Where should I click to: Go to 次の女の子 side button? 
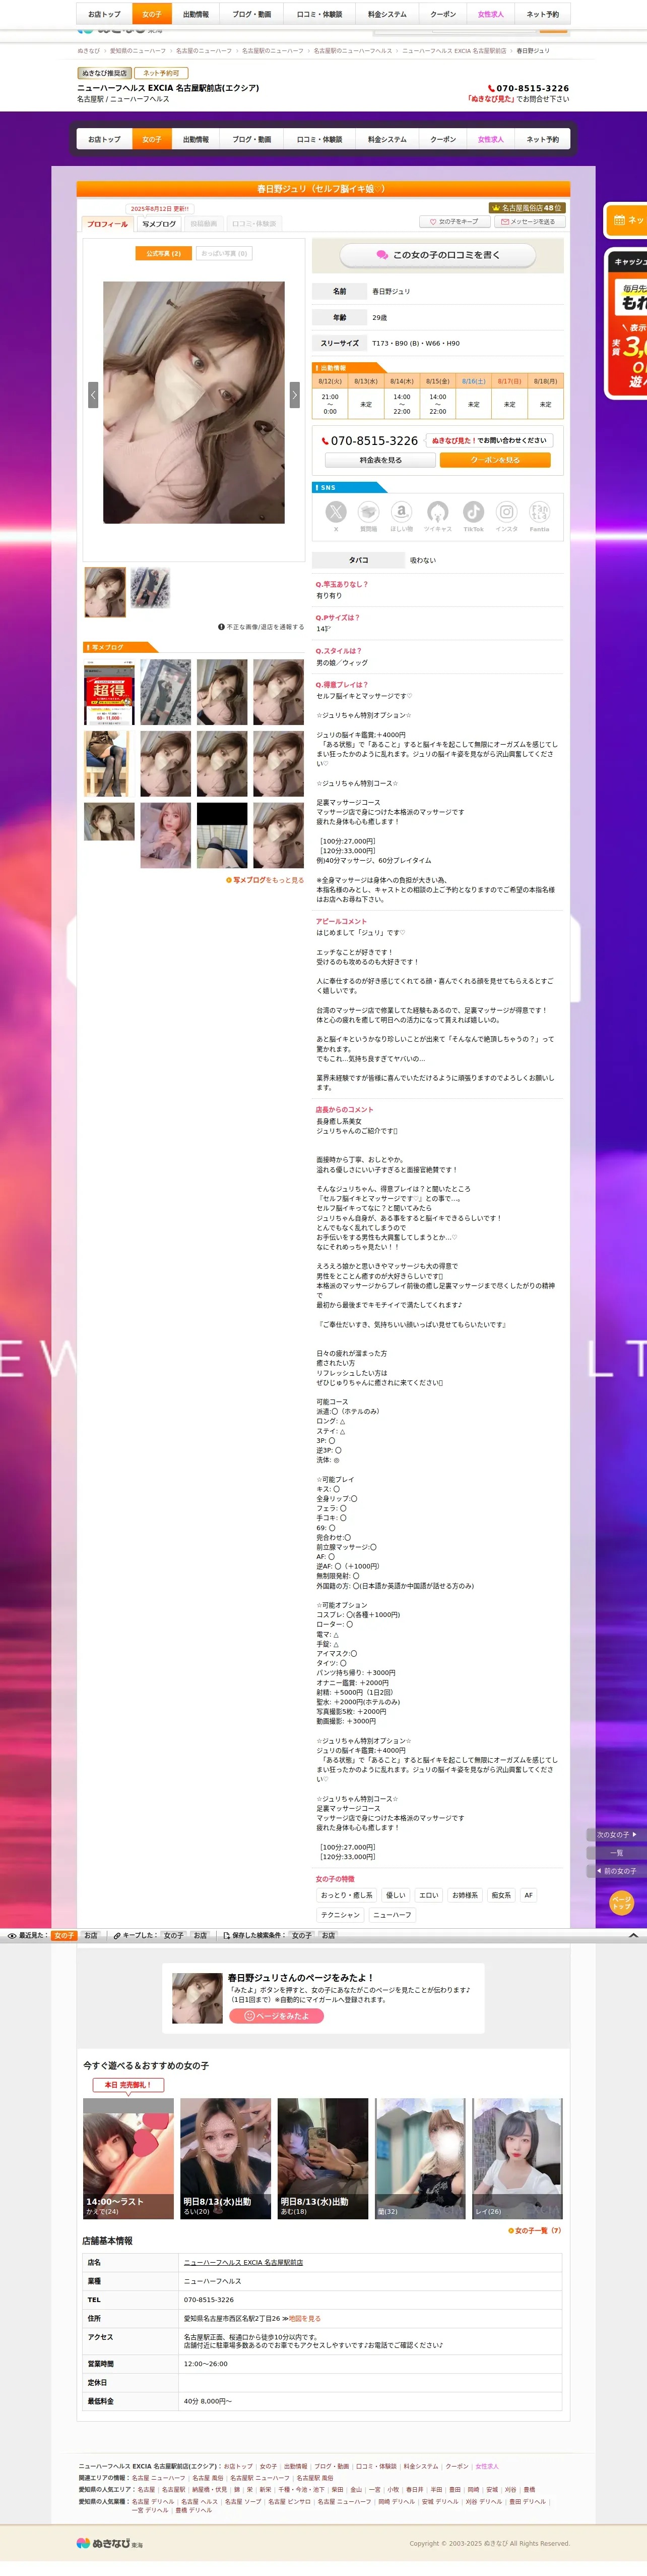(x=616, y=1835)
